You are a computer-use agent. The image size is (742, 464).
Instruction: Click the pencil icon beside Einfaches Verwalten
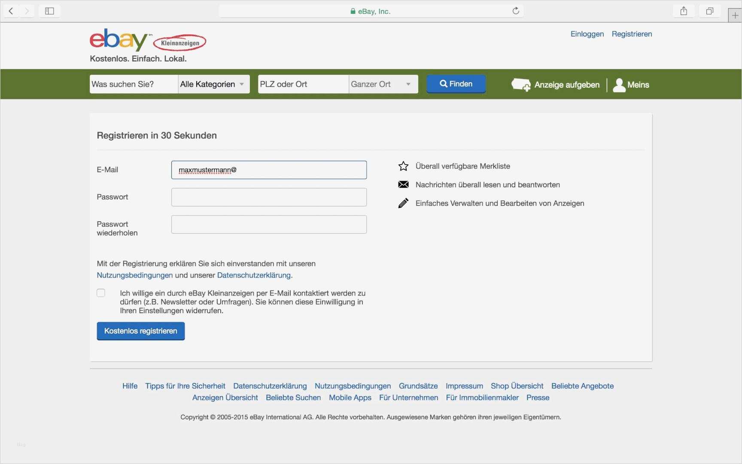[403, 203]
